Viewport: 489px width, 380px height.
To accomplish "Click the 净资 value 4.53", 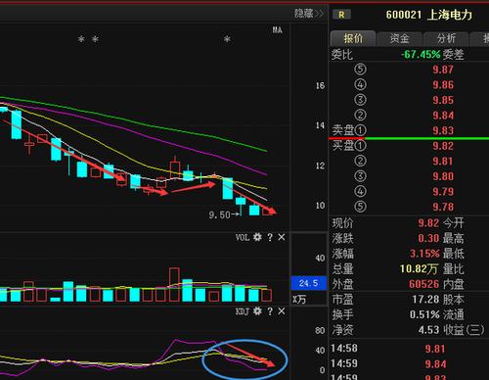I will pyautogui.click(x=428, y=330).
